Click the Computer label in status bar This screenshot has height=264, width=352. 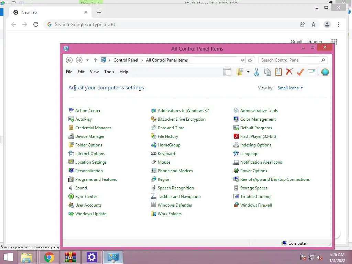[x=297, y=243]
